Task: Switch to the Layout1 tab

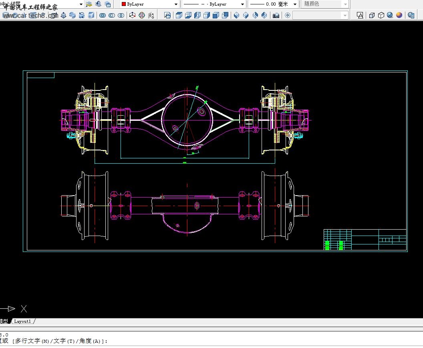Action: 22,321
